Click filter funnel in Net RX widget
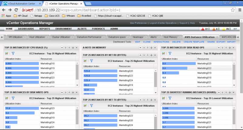The image size is (243, 130). [x=91, y=61]
